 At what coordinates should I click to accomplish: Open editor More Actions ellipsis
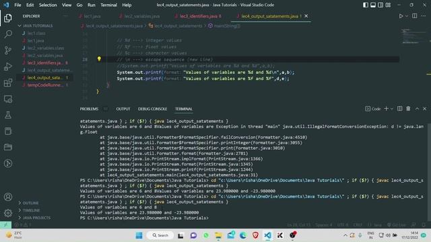pos(424,16)
